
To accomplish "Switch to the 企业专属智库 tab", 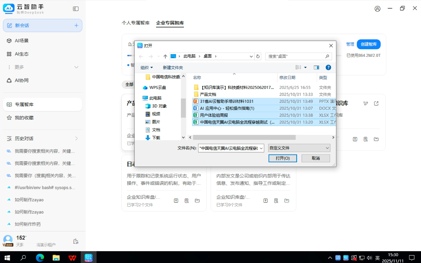I will click(170, 23).
